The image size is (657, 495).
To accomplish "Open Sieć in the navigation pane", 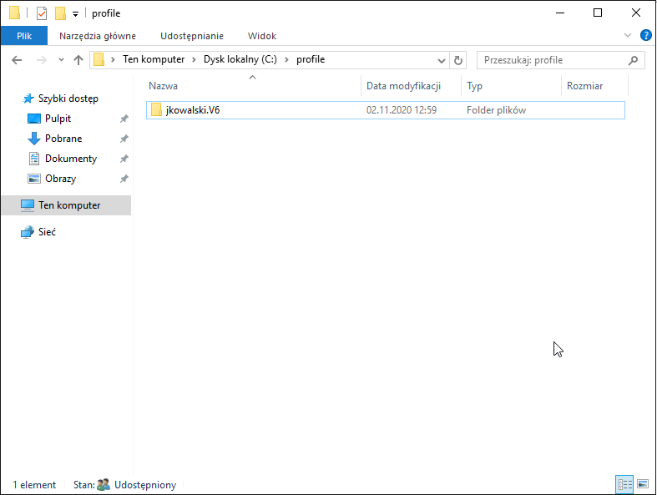I will [x=47, y=232].
